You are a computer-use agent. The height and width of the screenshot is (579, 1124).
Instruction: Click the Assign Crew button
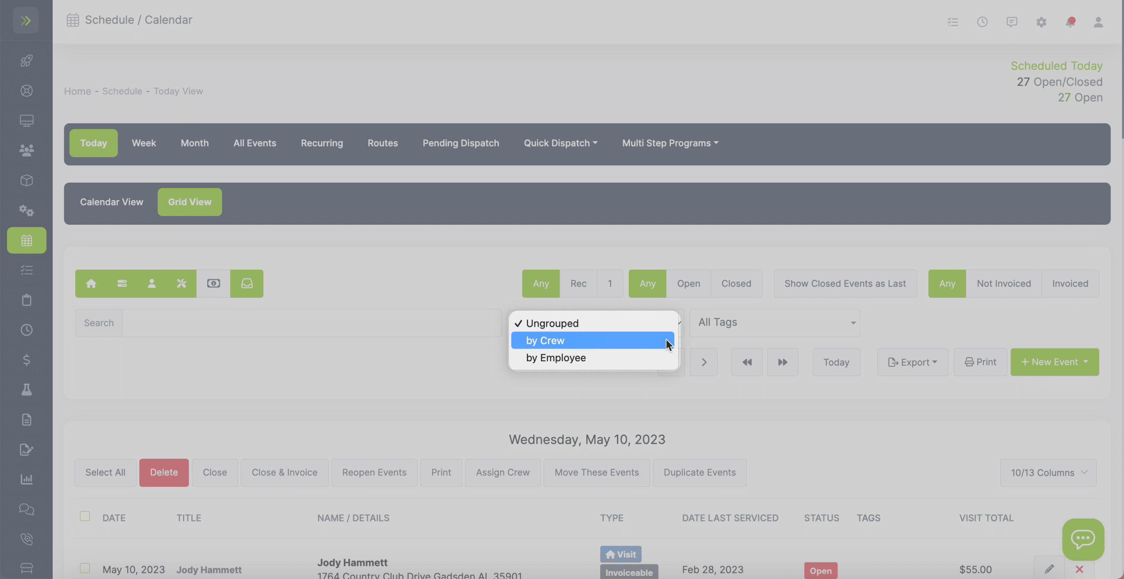point(503,473)
